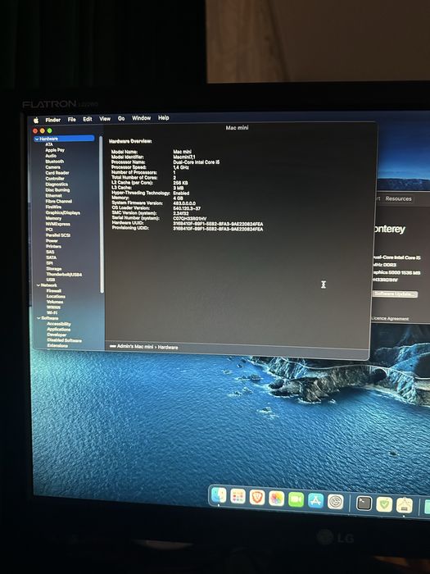This screenshot has height=574, width=430.
Task: Select Storage in the sidebar
Action: pos(54,269)
